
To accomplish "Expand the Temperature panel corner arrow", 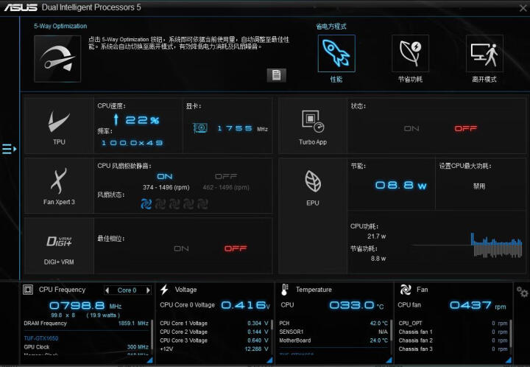I will [x=389, y=360].
